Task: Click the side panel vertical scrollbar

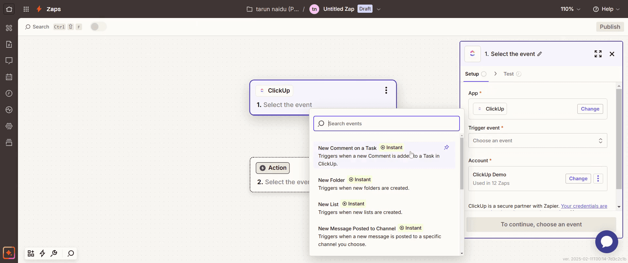Action: (x=619, y=139)
